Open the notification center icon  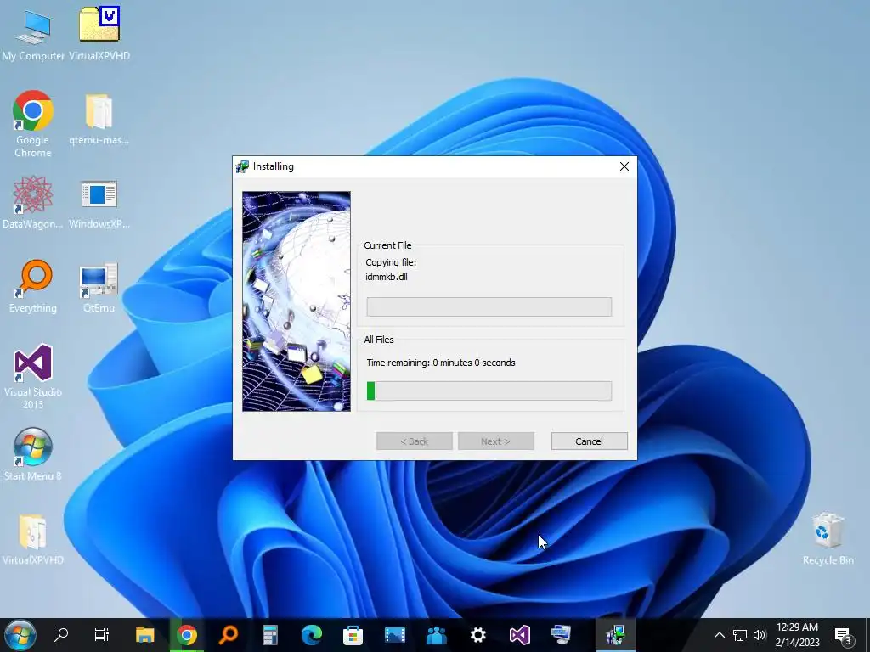click(x=844, y=636)
